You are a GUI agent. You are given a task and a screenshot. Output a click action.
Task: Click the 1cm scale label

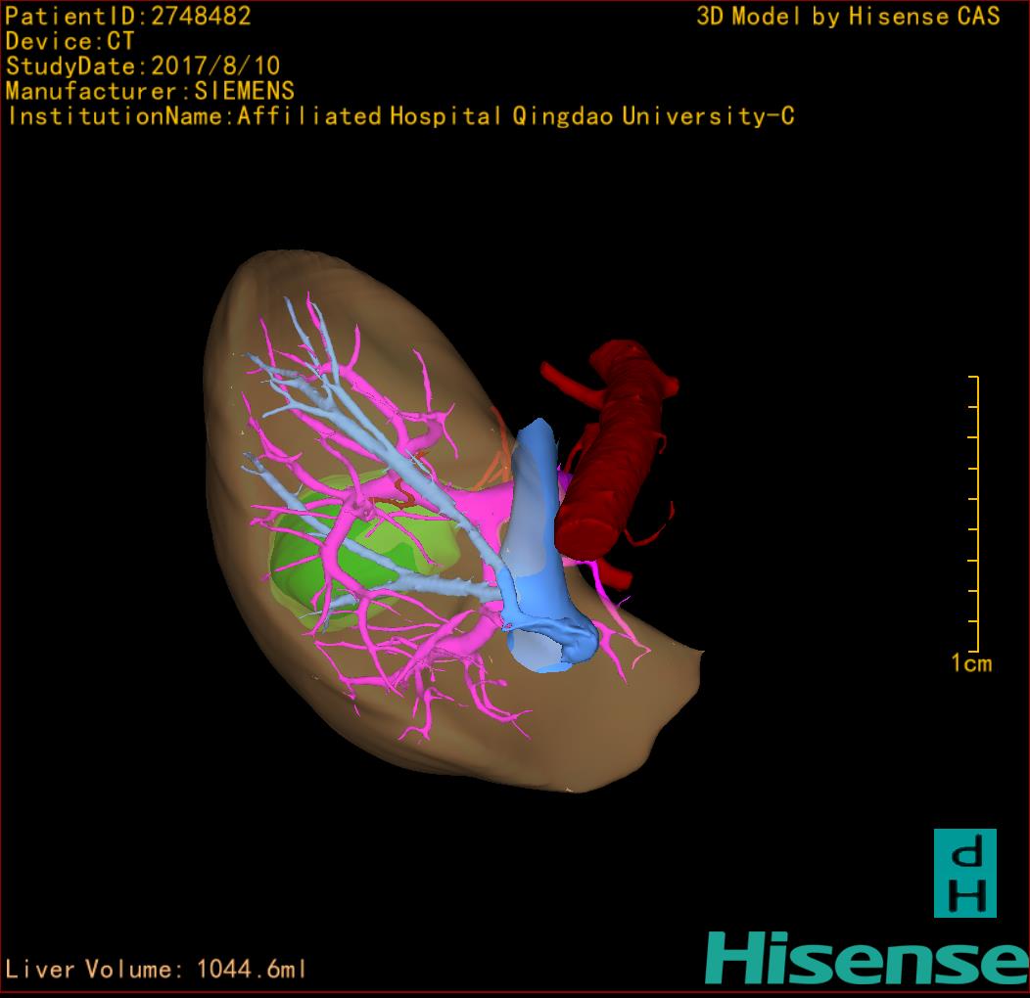971,663
